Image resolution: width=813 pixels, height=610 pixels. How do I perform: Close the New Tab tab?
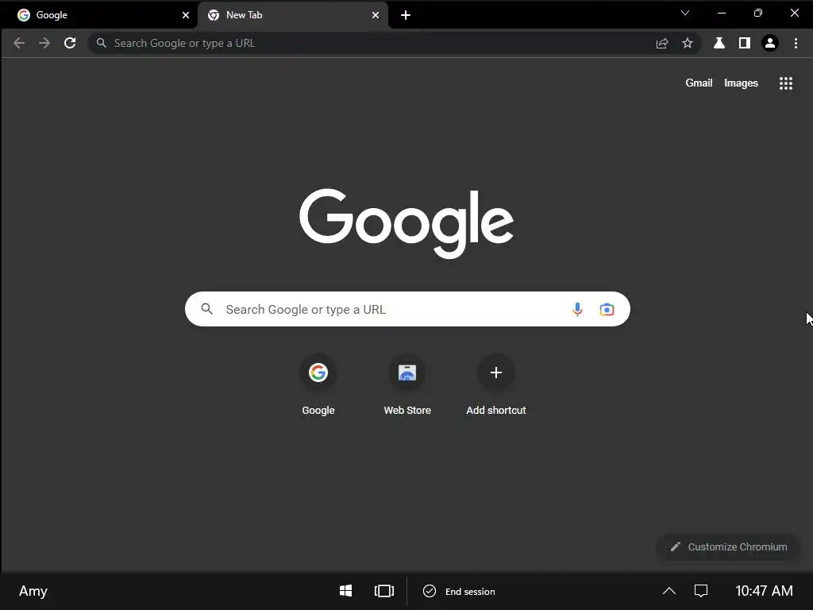point(376,15)
